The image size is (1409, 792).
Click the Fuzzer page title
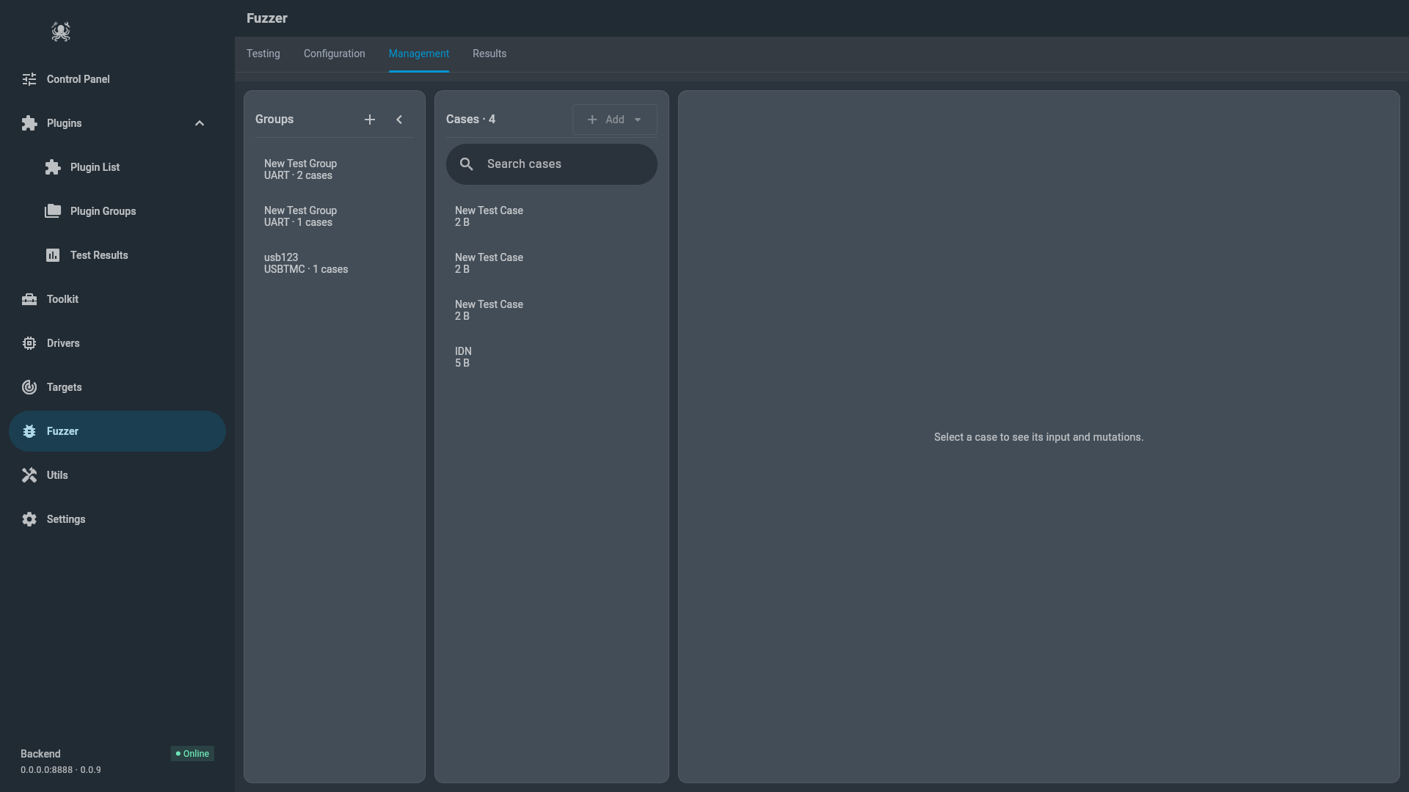(x=267, y=18)
